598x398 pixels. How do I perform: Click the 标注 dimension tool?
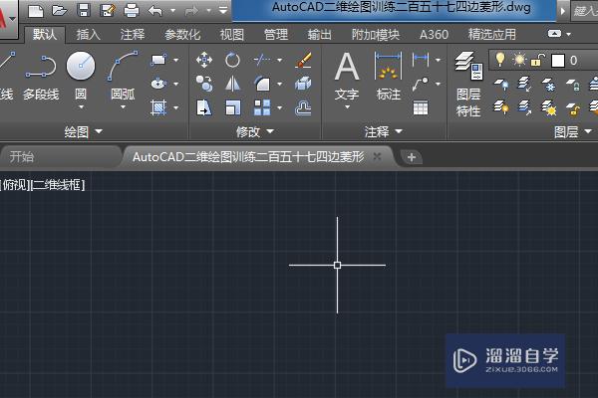(389, 77)
